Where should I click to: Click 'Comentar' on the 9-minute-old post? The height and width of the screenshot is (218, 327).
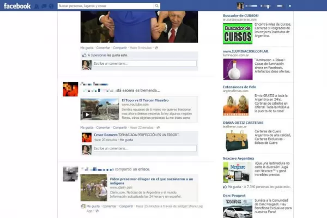tap(103, 48)
